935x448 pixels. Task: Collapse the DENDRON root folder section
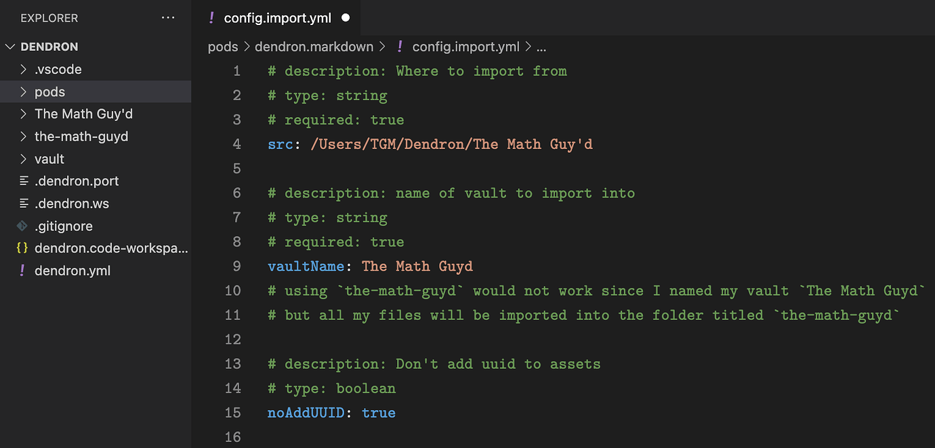tap(10, 47)
